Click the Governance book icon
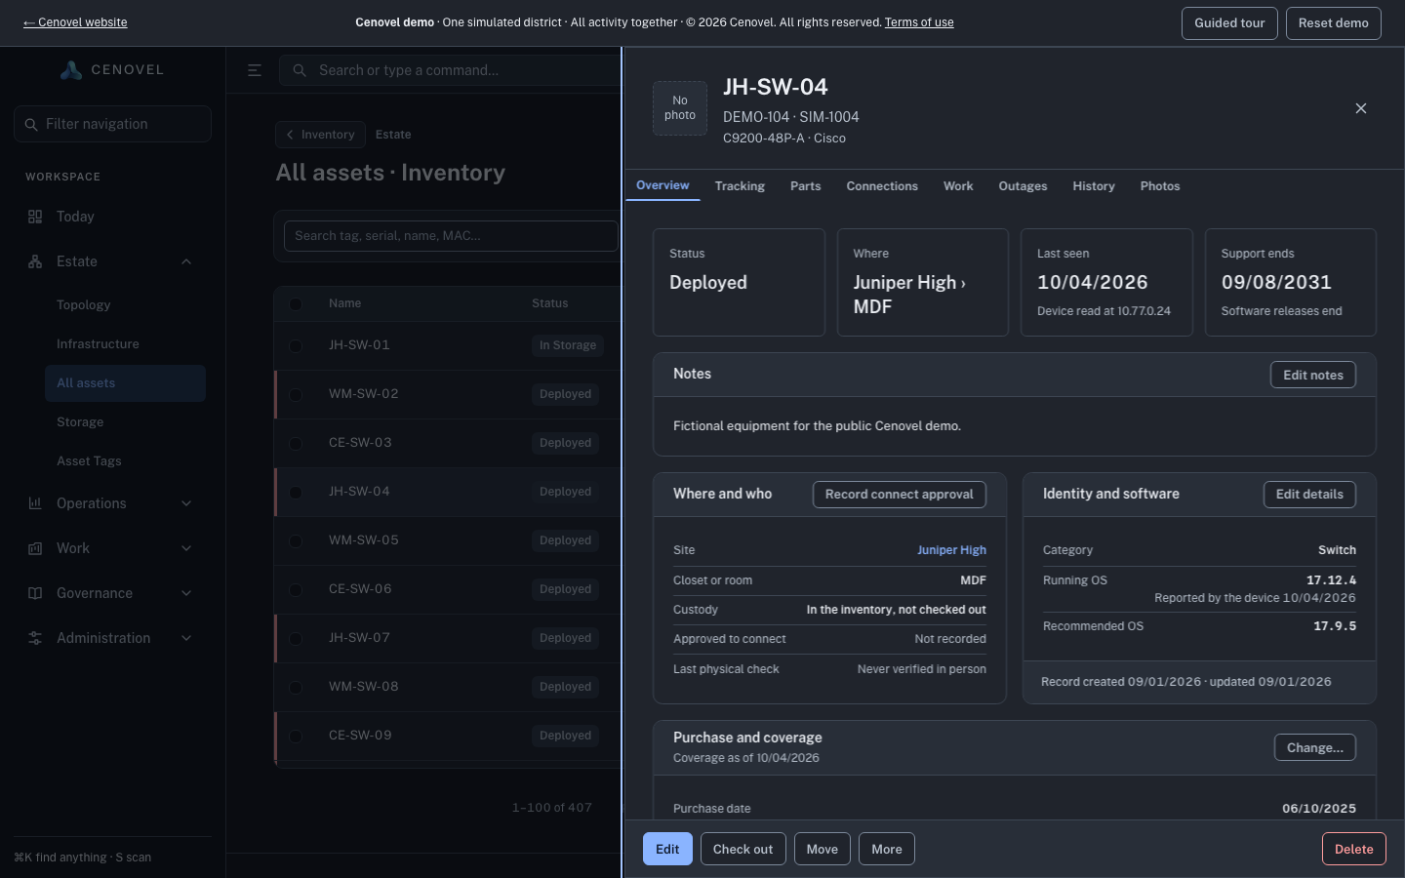 coord(35,593)
